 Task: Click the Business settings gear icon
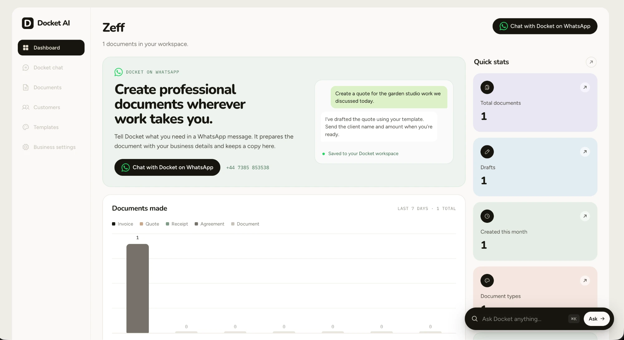[x=26, y=147]
